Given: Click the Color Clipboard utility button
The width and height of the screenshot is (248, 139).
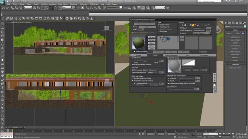Looking at the screenshot, I should point(235,46).
